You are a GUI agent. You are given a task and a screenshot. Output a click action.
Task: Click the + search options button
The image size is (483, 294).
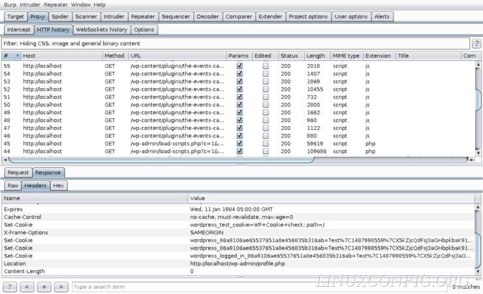click(x=44, y=287)
